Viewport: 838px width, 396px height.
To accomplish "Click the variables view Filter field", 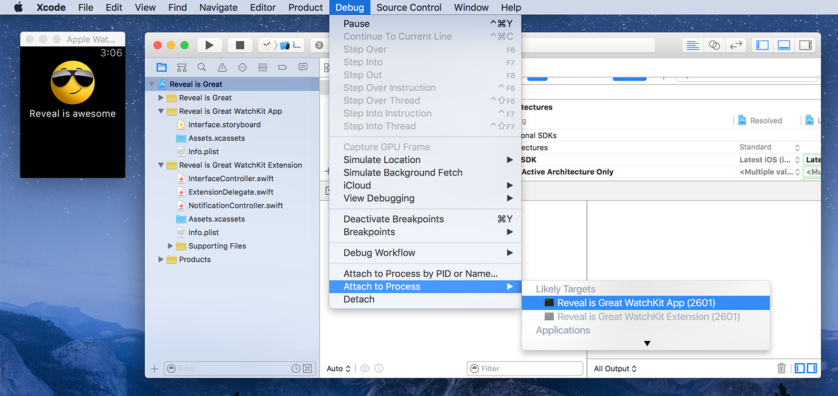I will [x=525, y=369].
